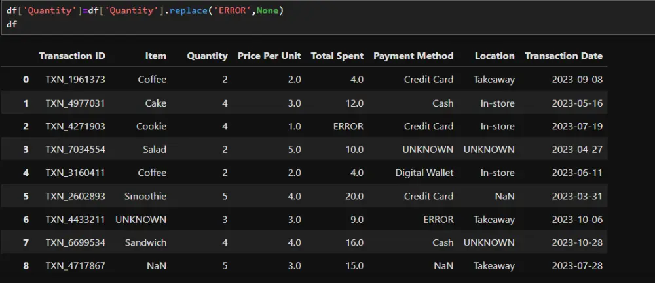Click the Transaction Date column header
Screen dimensions: 655x283
[563, 56]
